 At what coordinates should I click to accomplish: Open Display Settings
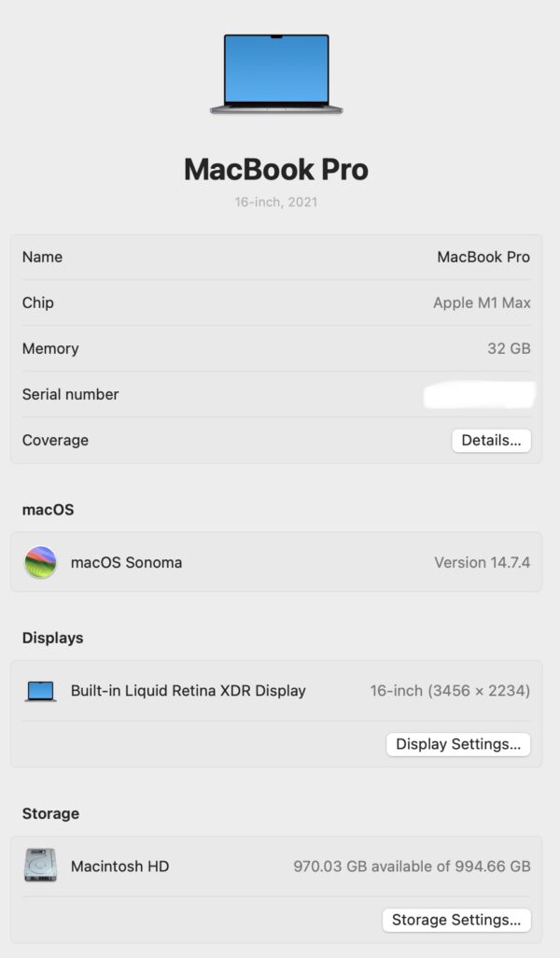[458, 744]
